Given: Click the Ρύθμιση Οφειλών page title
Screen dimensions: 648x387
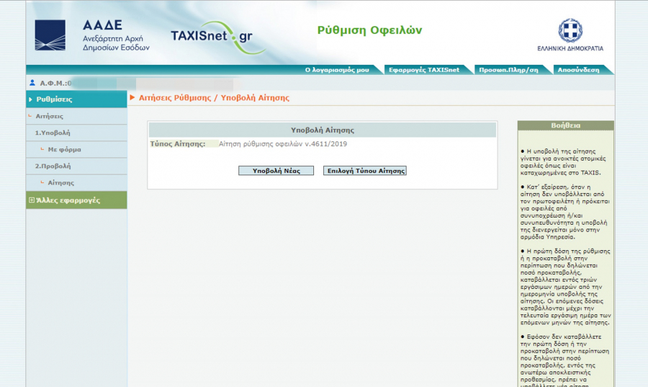Looking at the screenshot, I should 369,30.
